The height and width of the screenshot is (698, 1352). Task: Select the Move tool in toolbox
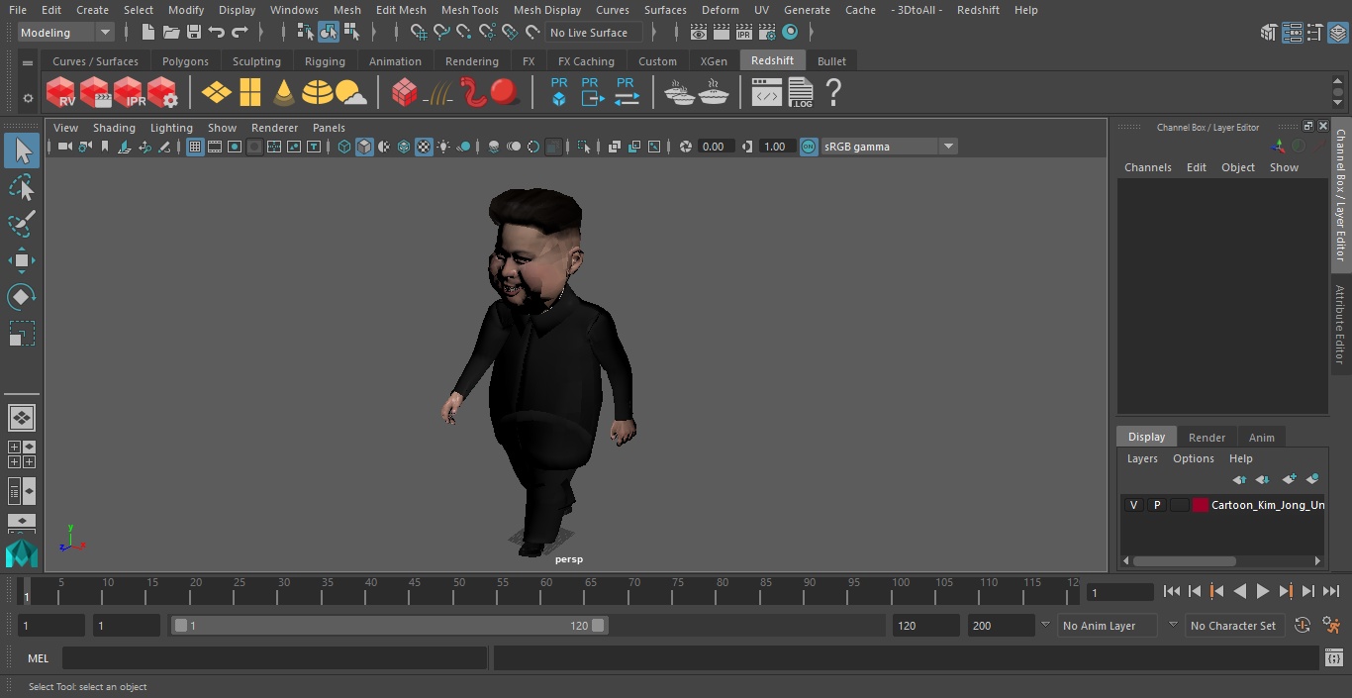coord(21,261)
